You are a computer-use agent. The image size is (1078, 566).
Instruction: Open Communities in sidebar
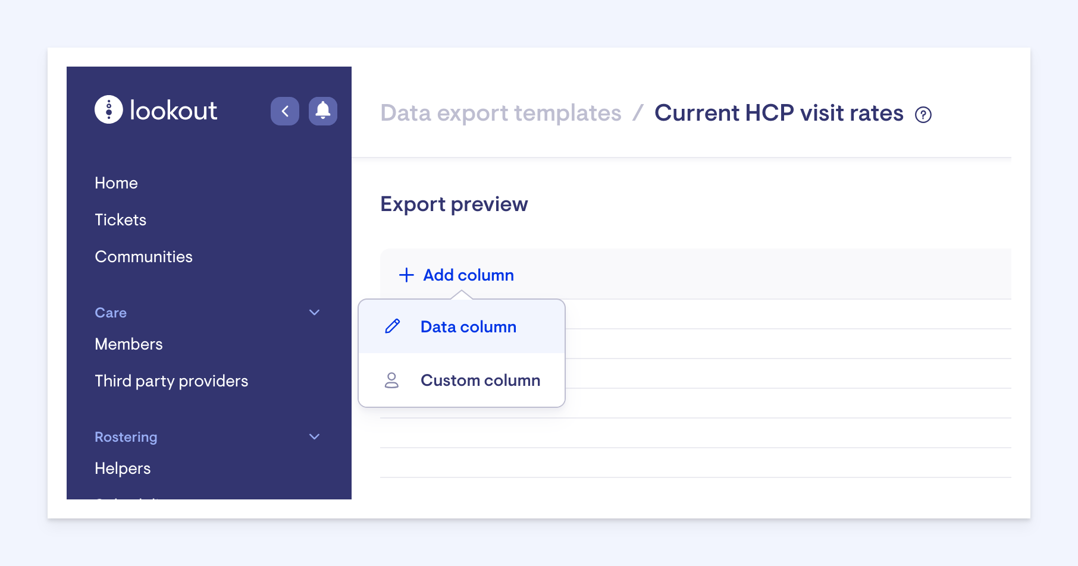(x=144, y=257)
